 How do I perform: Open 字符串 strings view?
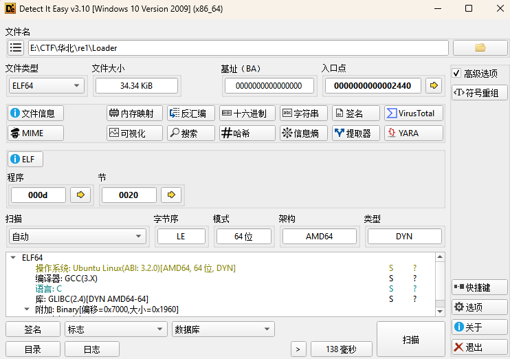(304, 113)
